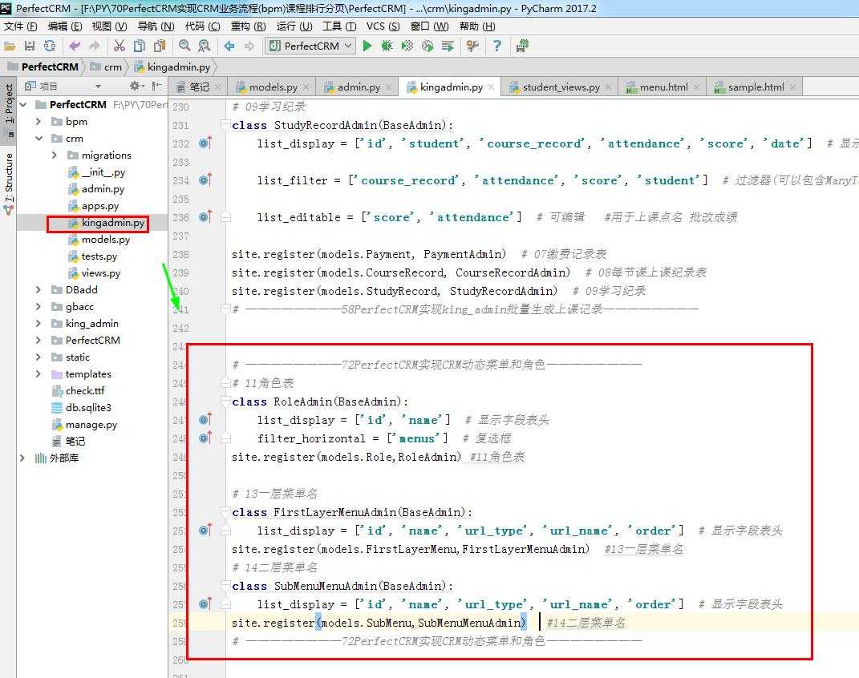Hide the project panel with collapse icon

pyautogui.click(x=157, y=86)
